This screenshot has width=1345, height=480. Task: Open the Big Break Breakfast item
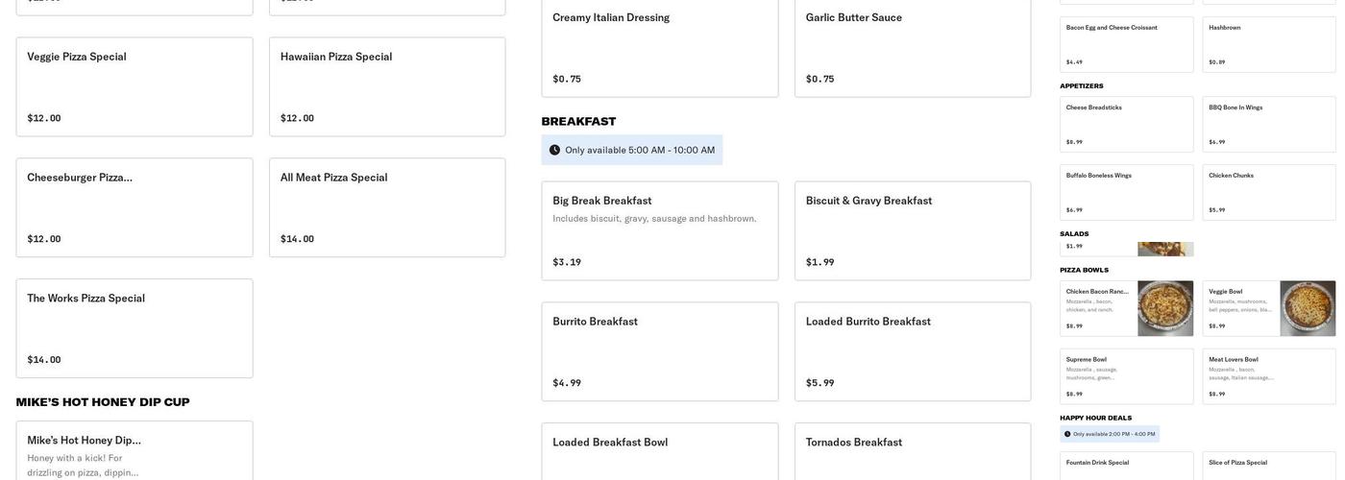[659, 230]
